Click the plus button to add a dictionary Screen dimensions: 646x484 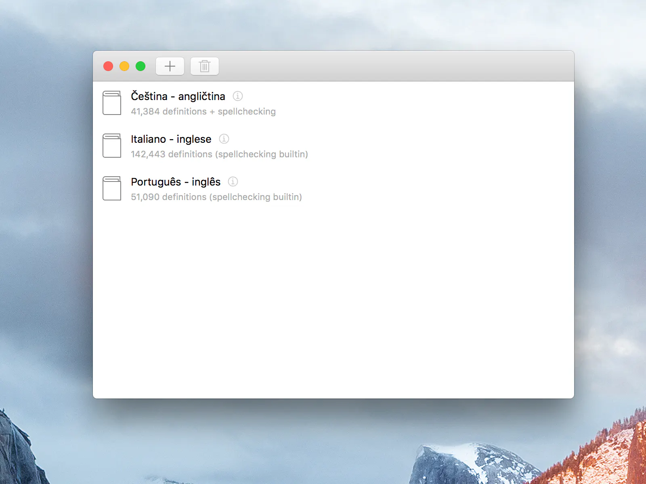pos(170,66)
